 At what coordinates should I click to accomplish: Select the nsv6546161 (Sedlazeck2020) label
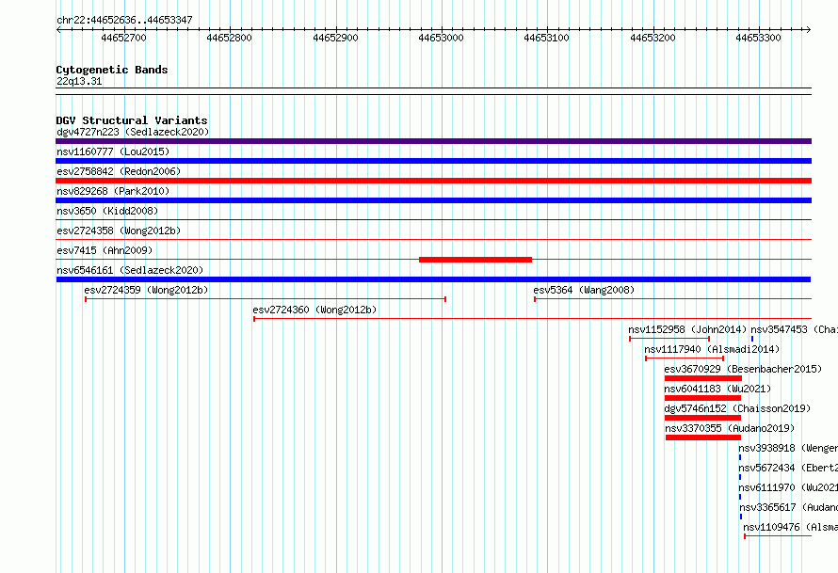point(130,270)
